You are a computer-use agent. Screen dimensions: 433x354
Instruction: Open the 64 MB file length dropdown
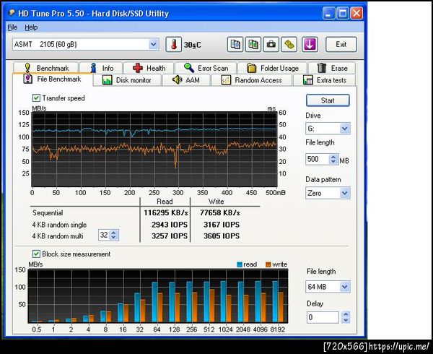tap(345, 287)
